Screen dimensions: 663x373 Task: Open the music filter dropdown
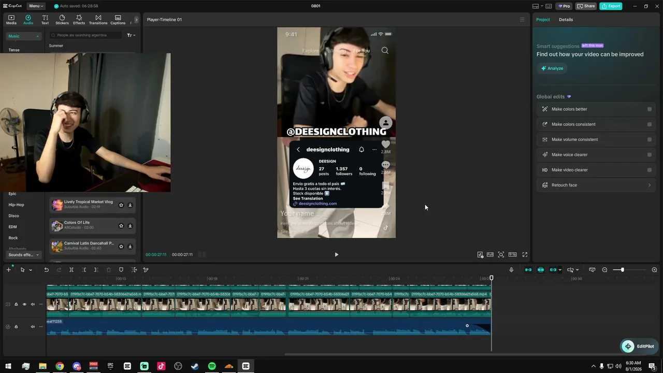131,35
